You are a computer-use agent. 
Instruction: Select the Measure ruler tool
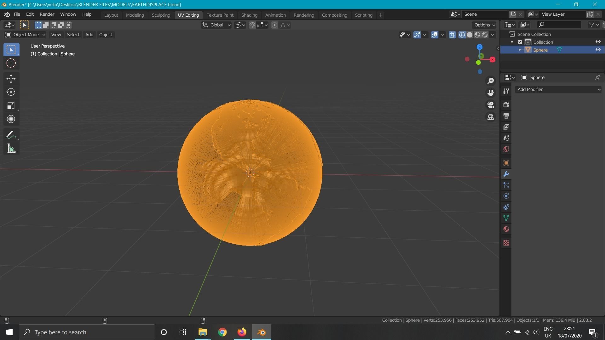(11, 149)
